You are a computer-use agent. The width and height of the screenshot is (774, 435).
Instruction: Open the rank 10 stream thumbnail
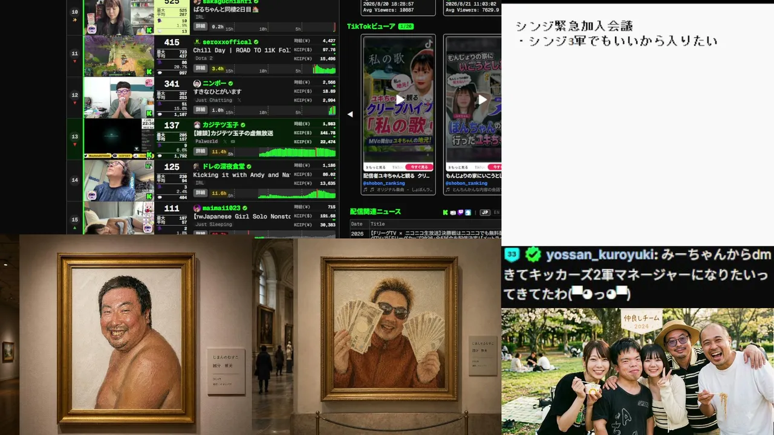119,17
